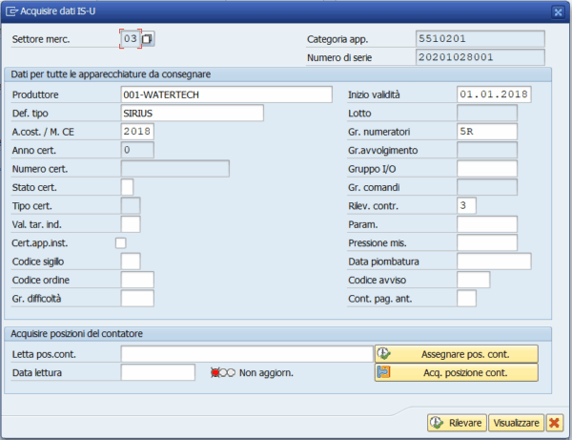Click the Letta pos.cont. input field
The height and width of the screenshot is (440, 572).
tap(247, 354)
